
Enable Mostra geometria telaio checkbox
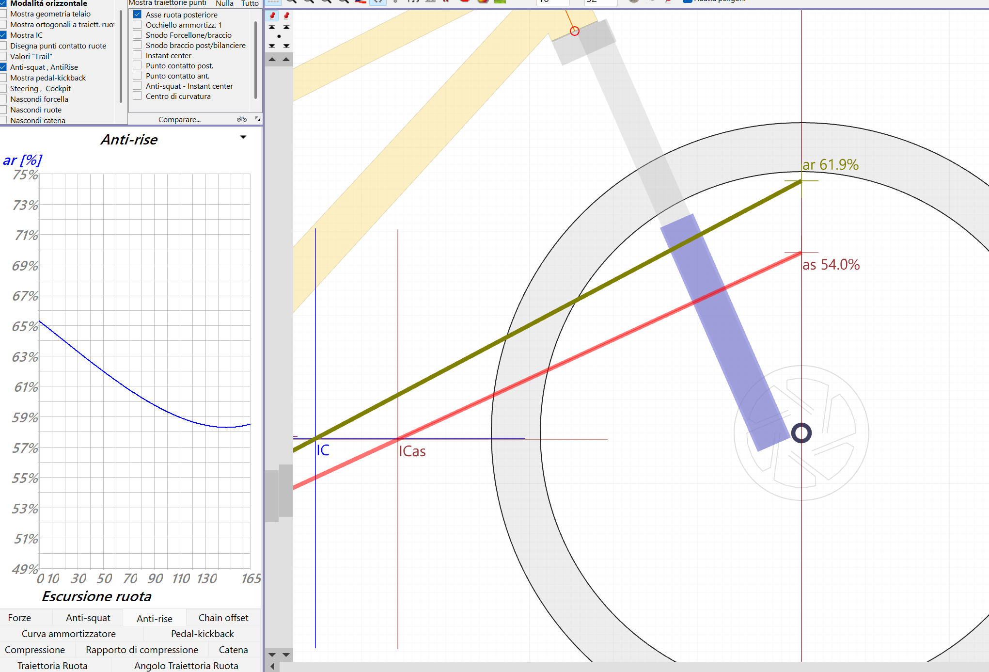pyautogui.click(x=3, y=14)
